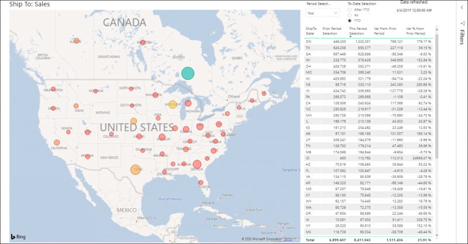Select the Manitoba bubble on the map
Screen dimensions: 468x244
pos(143,42)
